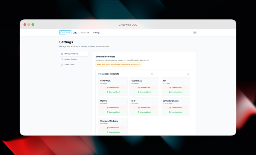Click the MERCS card title
This screenshot has width=256, height=155.
pyautogui.click(x=103, y=101)
